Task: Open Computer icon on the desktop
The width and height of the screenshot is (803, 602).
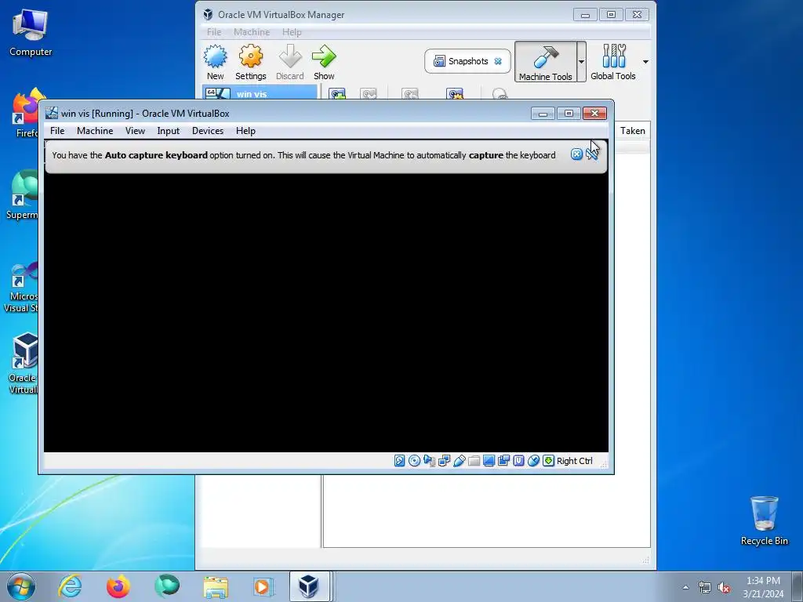Action: click(x=31, y=33)
